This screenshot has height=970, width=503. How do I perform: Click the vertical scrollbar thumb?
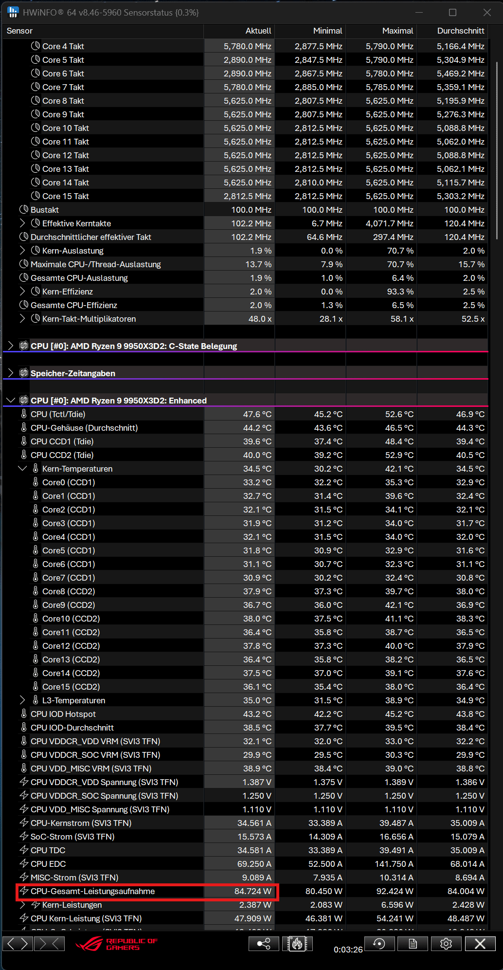tap(497, 146)
